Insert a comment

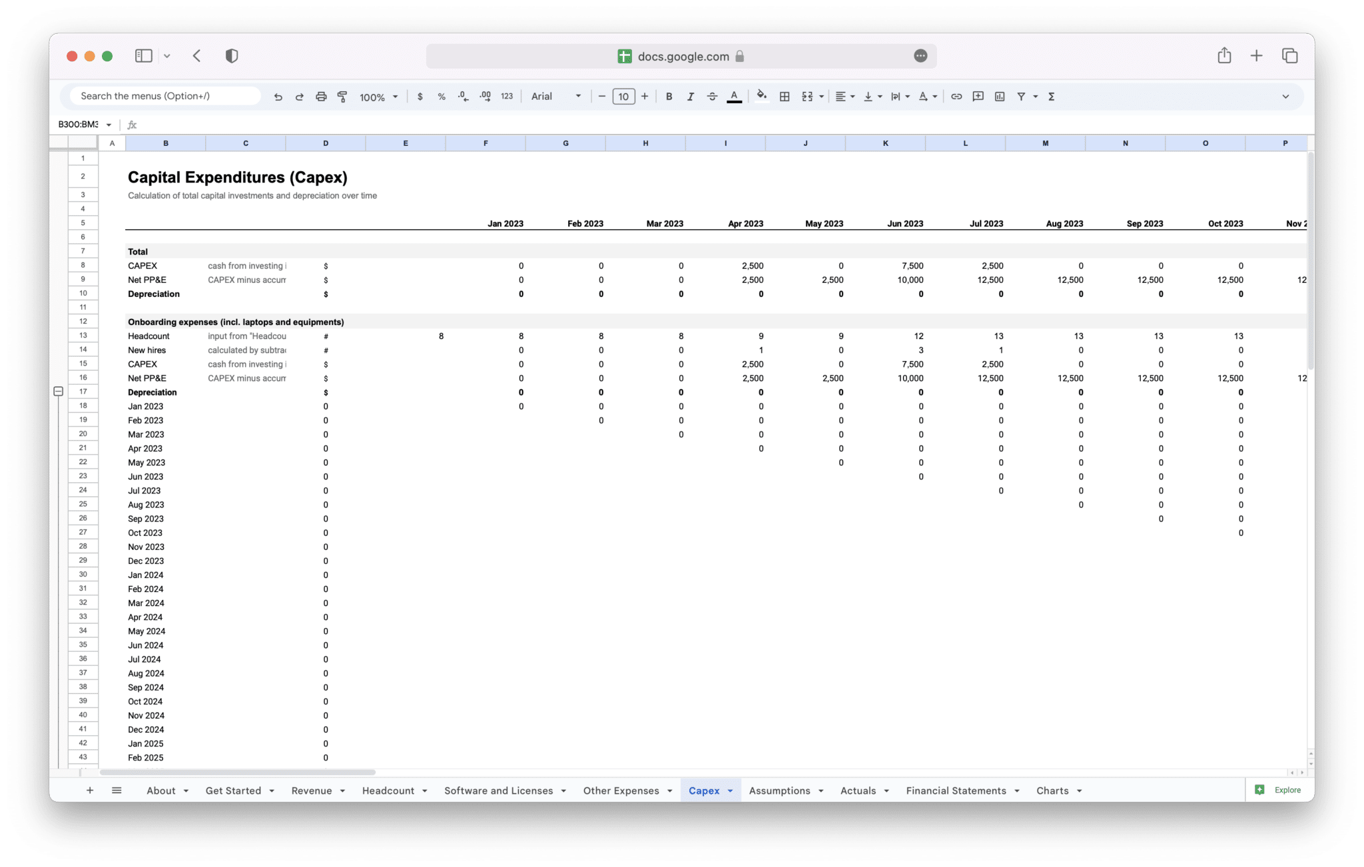click(x=978, y=97)
